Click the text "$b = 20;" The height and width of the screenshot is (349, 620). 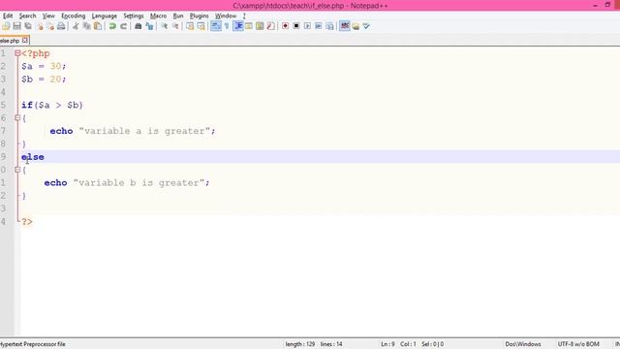click(x=44, y=79)
